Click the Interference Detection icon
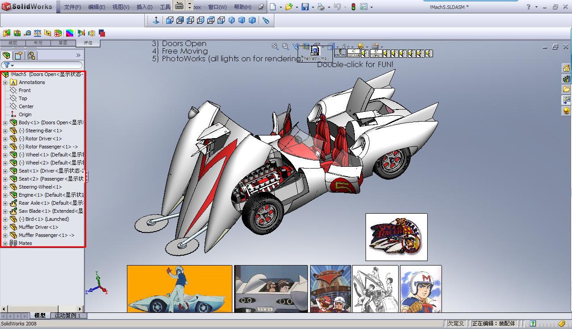 click(7, 33)
